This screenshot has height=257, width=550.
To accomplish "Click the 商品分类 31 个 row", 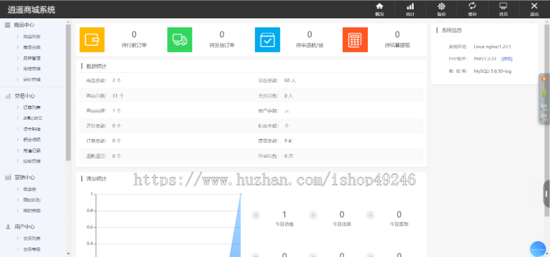I will click(x=105, y=96).
